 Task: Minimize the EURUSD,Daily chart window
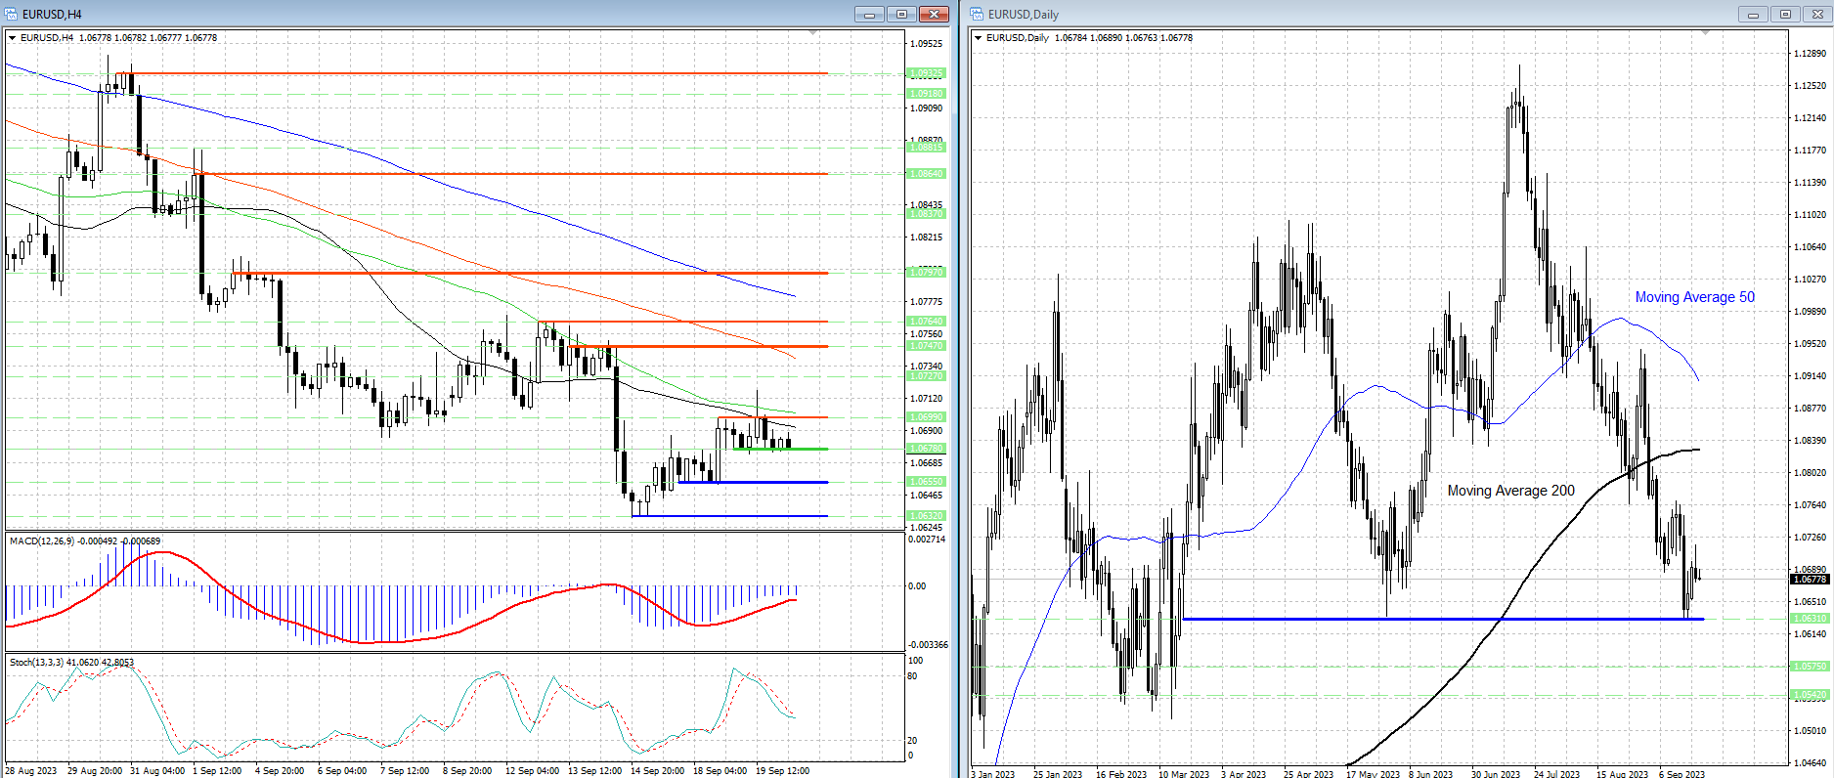point(1753,14)
